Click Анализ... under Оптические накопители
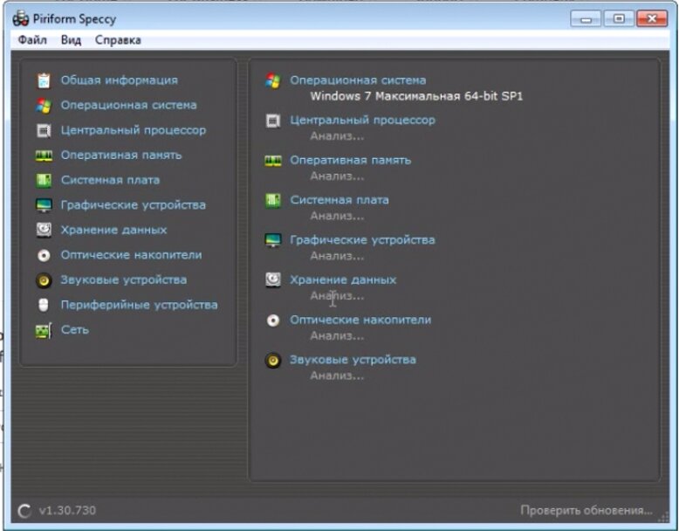Screen dimensions: 679x531 [x=337, y=336]
